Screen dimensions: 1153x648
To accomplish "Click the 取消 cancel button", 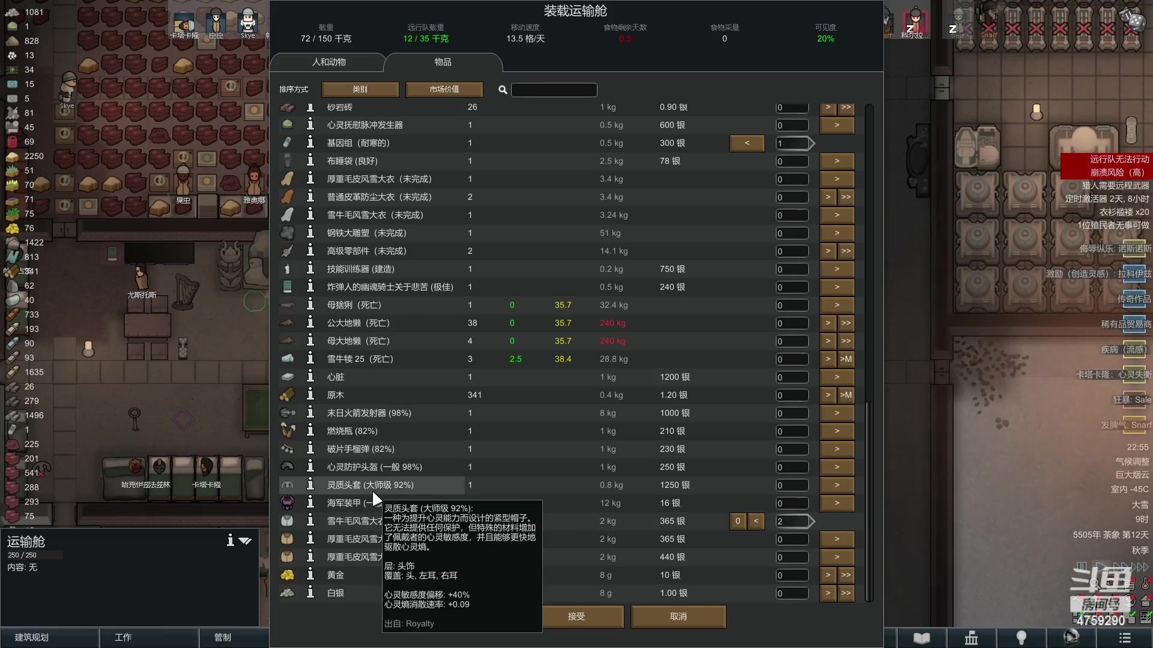I will (678, 616).
